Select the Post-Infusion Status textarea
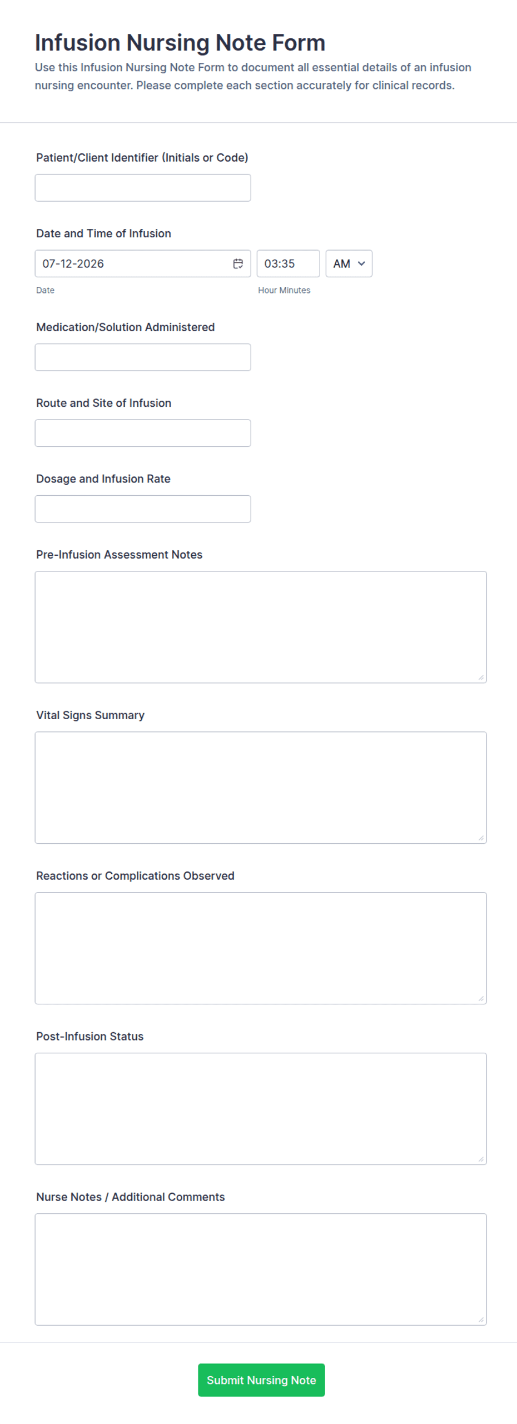The height and width of the screenshot is (1424, 517). point(261,1109)
